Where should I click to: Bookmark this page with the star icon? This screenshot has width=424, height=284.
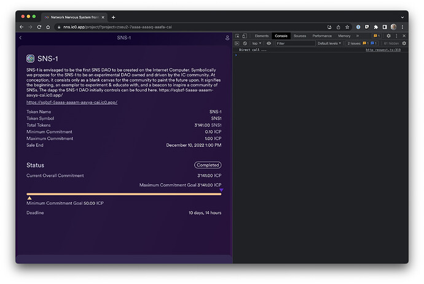[347, 27]
